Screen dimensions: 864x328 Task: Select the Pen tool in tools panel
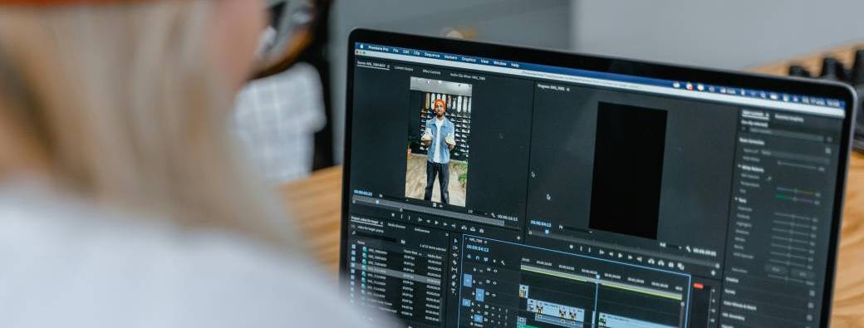[x=454, y=277]
